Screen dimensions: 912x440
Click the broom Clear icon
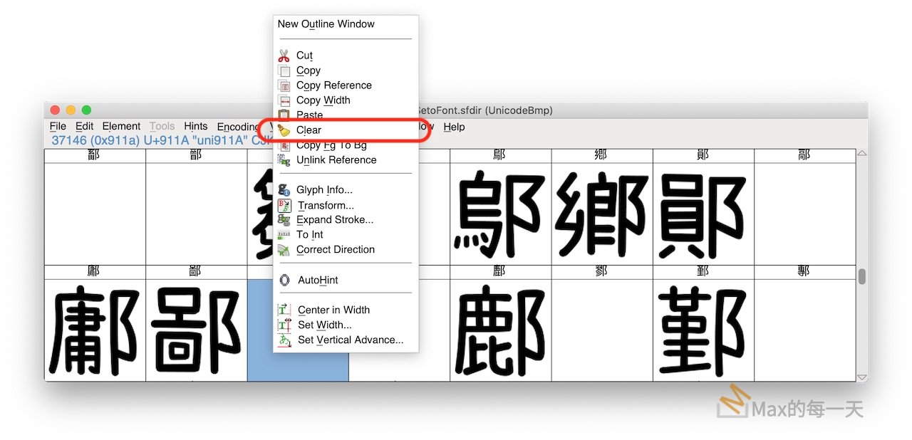click(284, 130)
